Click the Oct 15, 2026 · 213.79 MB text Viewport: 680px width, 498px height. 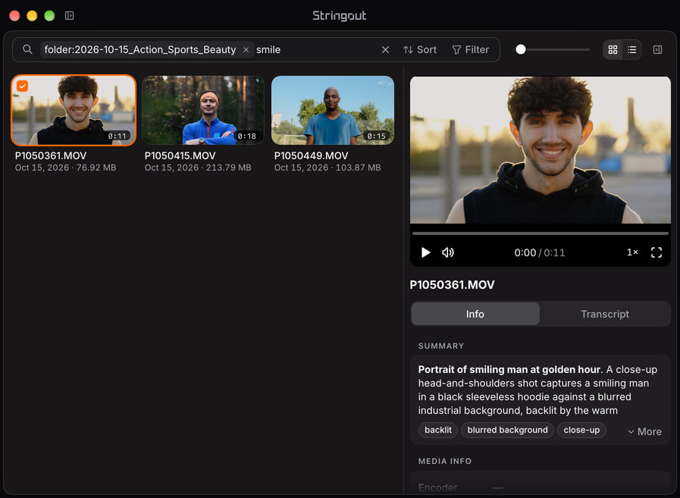[198, 168]
